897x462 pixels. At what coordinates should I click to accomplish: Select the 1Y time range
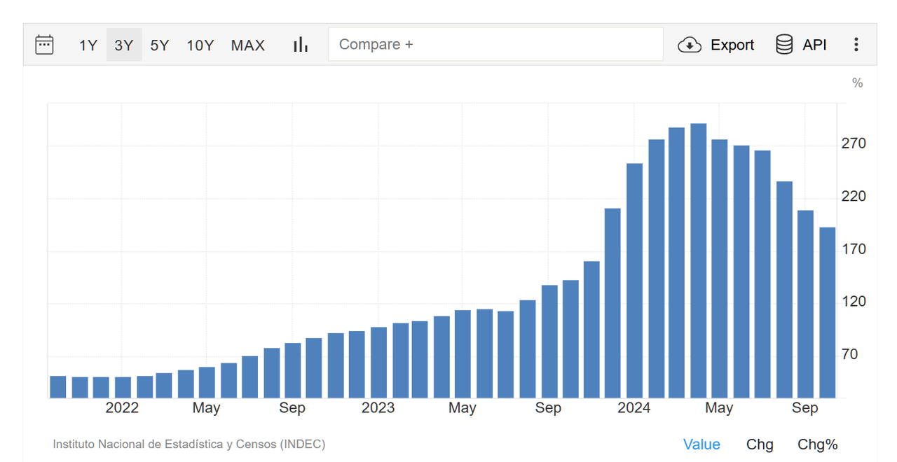[x=88, y=45]
